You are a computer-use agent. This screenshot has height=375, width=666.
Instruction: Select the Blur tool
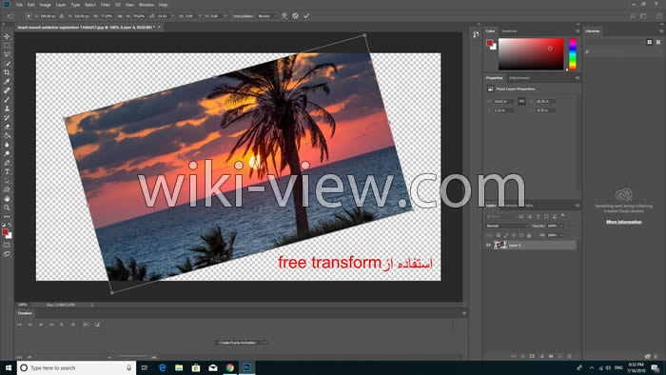(x=7, y=145)
